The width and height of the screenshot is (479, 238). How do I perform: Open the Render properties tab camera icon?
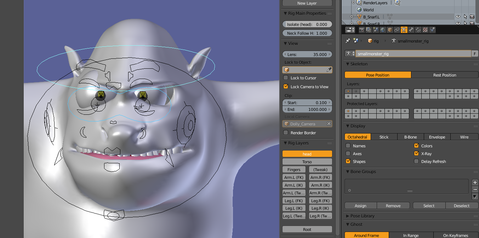(361, 30)
